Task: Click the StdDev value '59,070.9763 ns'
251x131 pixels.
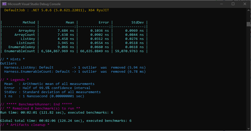Action: pos(129,51)
